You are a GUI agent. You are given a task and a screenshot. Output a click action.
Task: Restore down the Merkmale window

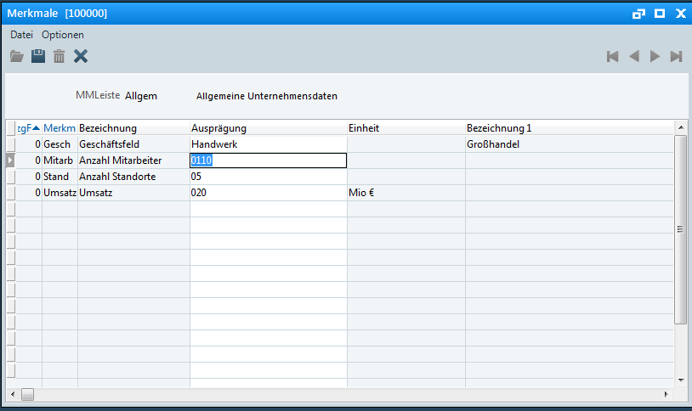(x=638, y=14)
